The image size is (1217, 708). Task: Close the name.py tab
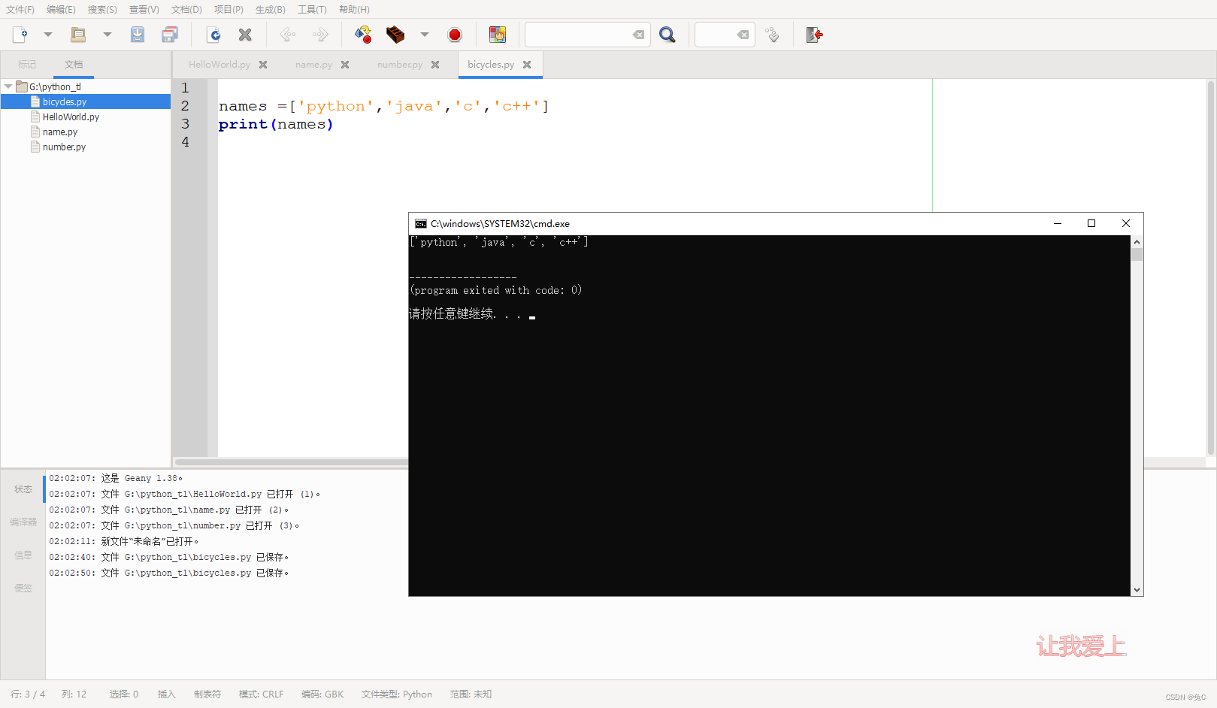point(345,65)
